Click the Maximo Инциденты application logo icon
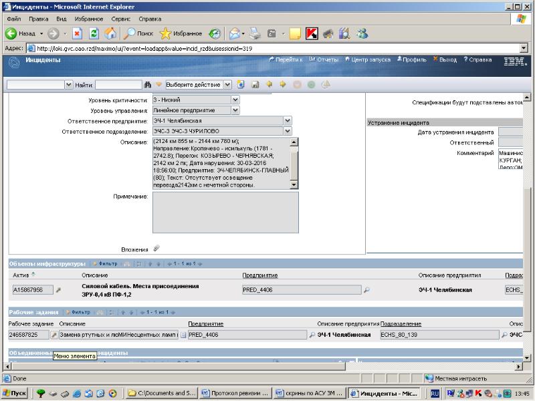Viewport: 535px width, 401px height. pos(13,63)
